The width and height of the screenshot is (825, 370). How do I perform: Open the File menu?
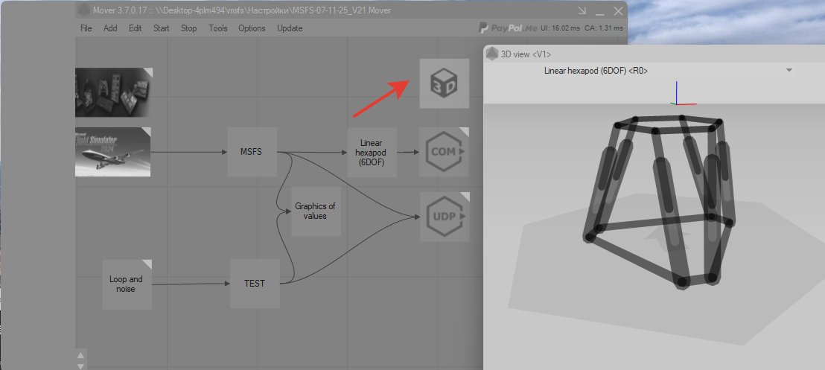(x=86, y=28)
